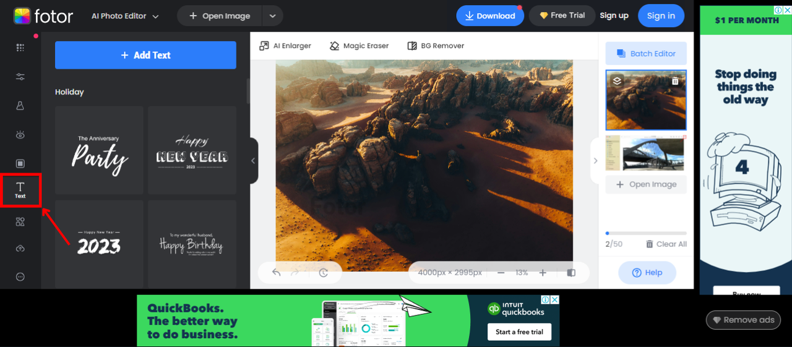Click the Holiday section heading
This screenshot has height=347, width=792.
[69, 92]
